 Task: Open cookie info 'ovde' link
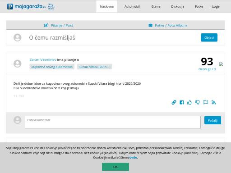(133, 158)
